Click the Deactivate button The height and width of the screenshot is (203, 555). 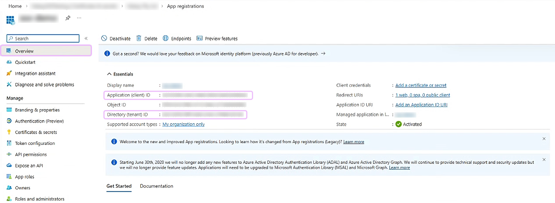[x=116, y=38]
